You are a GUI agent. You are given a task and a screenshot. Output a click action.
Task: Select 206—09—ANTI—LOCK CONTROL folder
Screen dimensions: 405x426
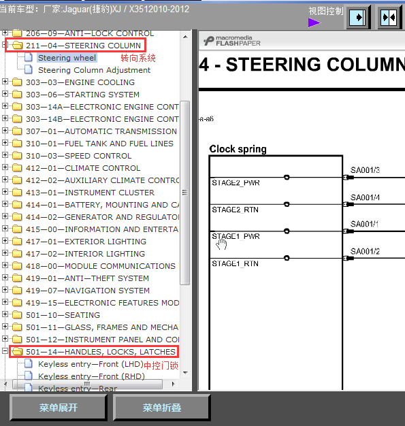[x=90, y=33]
